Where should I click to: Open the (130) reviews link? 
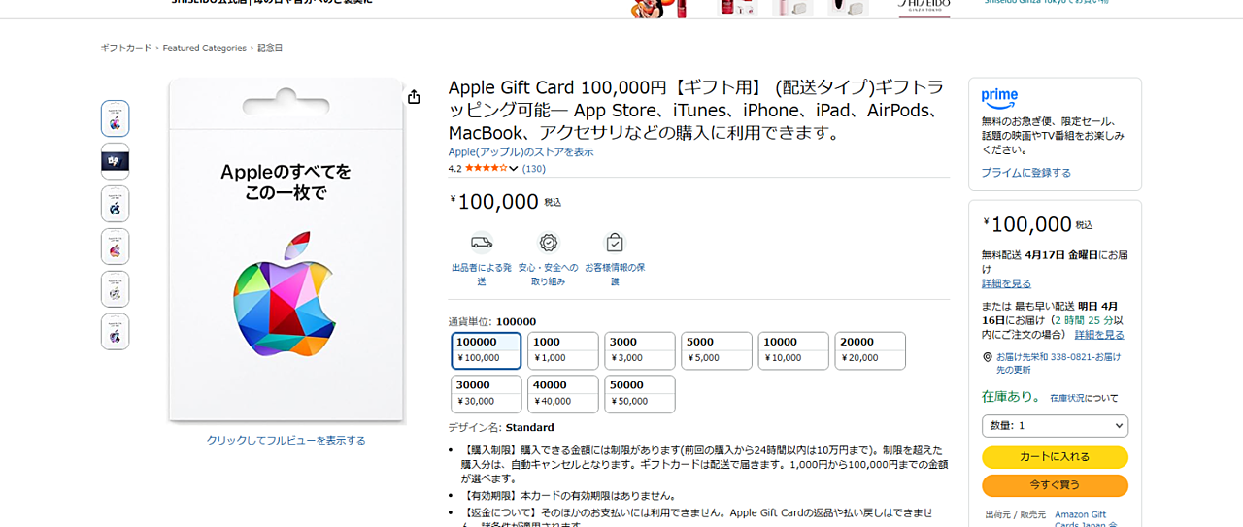coord(534,169)
